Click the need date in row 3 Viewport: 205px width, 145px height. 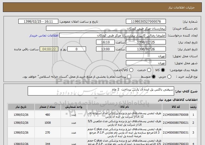point(21,132)
